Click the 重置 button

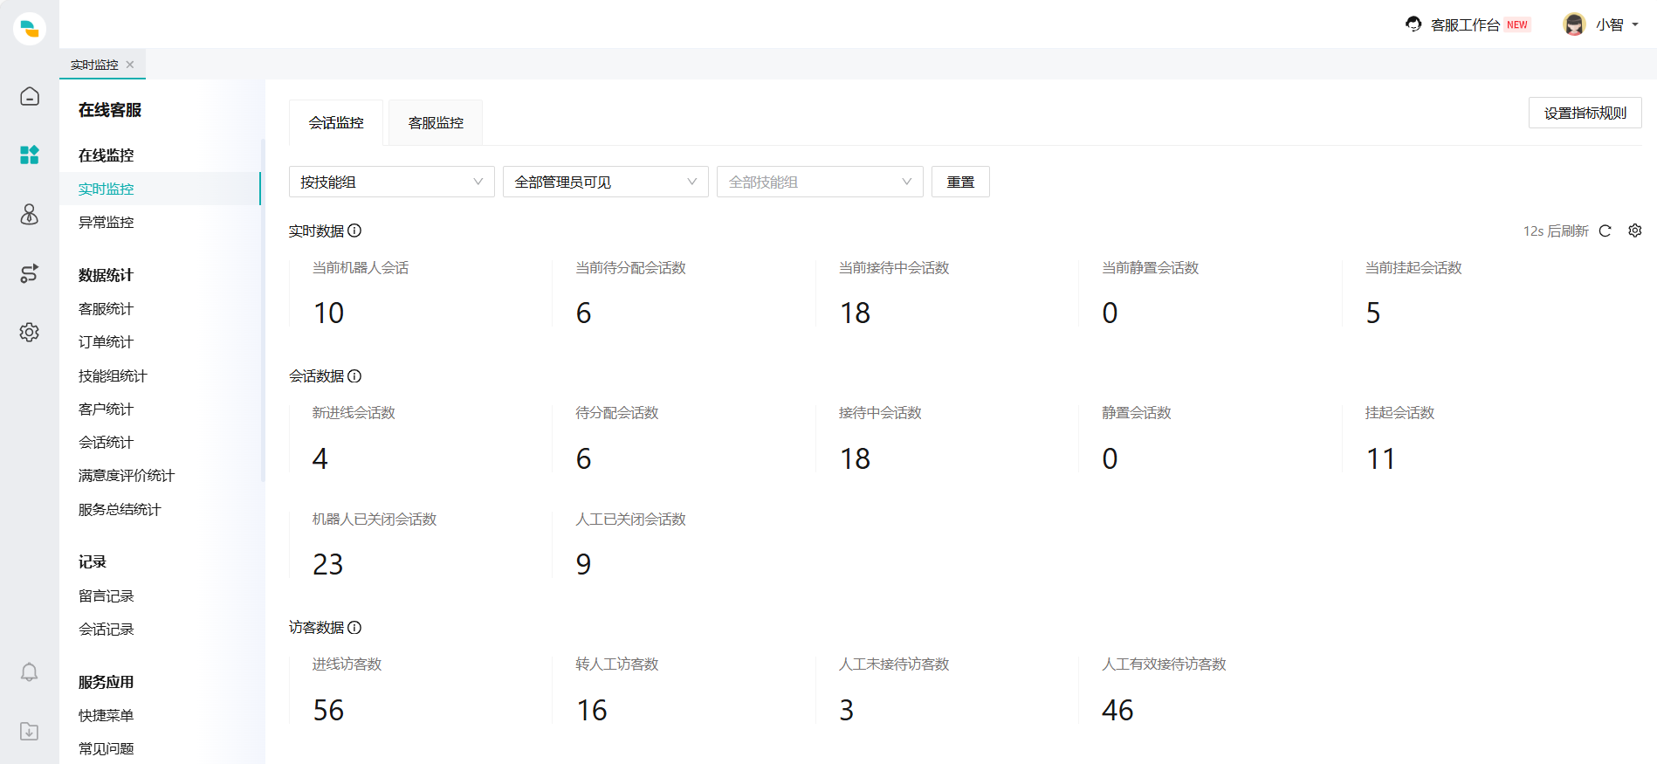click(x=960, y=182)
